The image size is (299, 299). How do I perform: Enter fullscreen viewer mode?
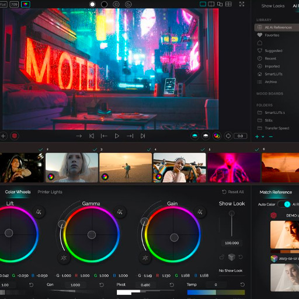click(x=242, y=4)
